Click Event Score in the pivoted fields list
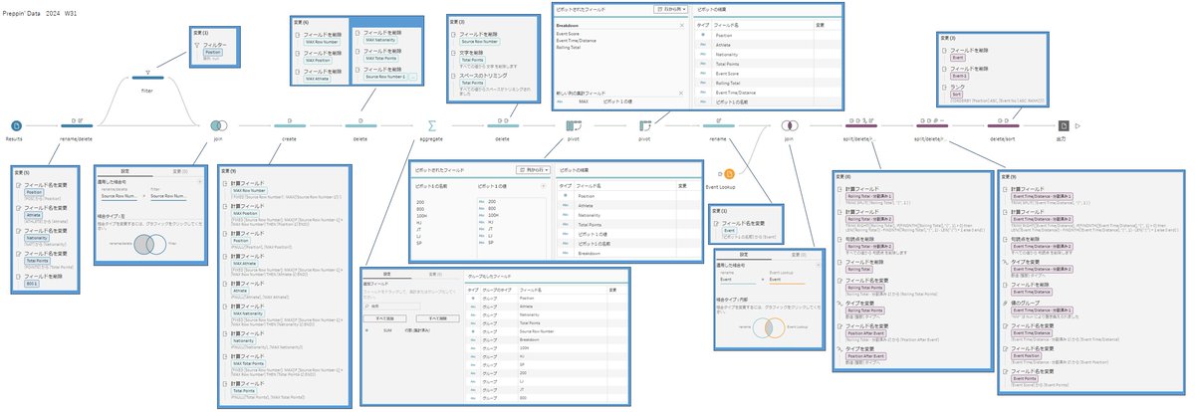This screenshot has width=1195, height=412. tap(568, 34)
